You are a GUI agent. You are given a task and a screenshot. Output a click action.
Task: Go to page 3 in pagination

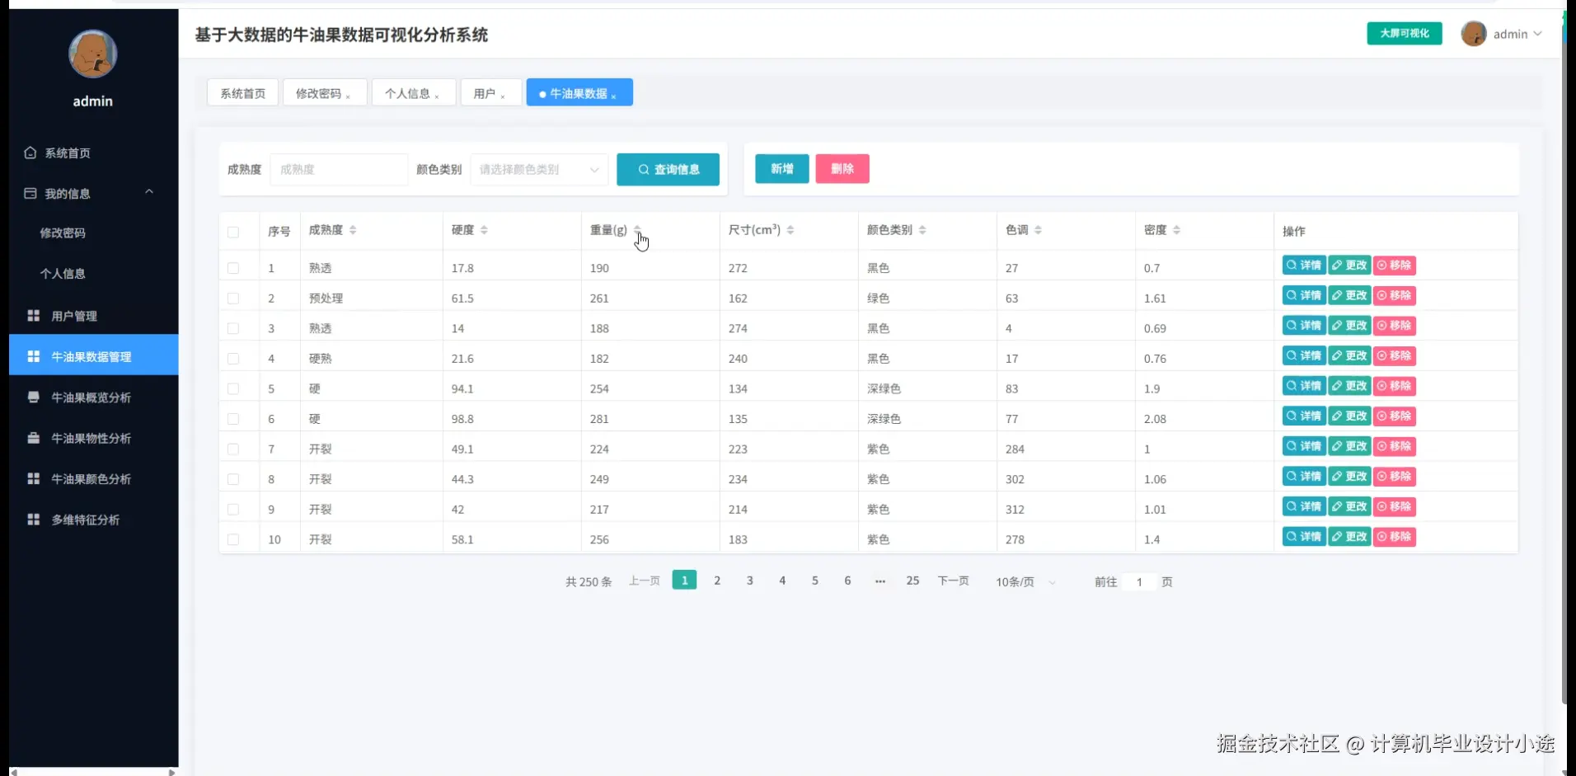749,580
